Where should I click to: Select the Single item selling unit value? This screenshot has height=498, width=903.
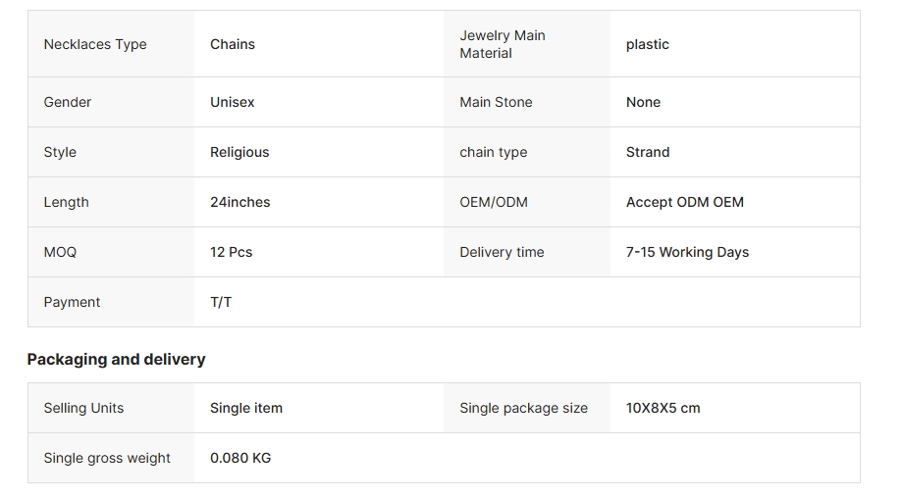(246, 408)
